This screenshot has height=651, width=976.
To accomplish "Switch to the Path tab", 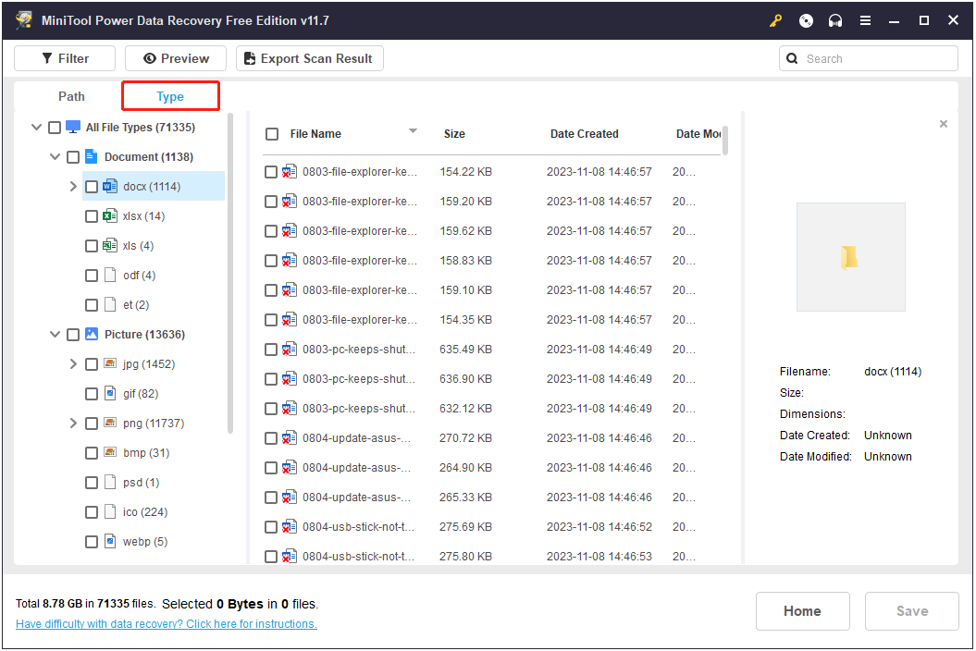I will [71, 95].
